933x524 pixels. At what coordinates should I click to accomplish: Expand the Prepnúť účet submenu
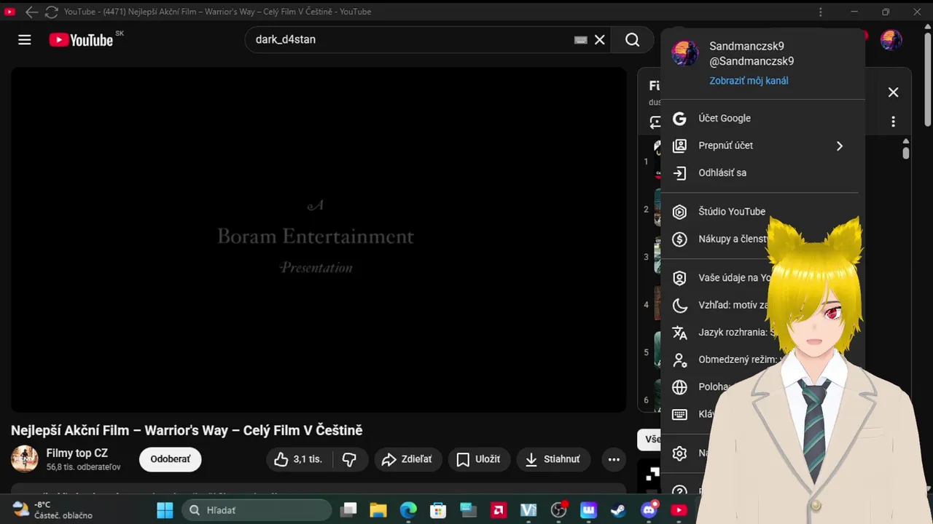pyautogui.click(x=762, y=146)
